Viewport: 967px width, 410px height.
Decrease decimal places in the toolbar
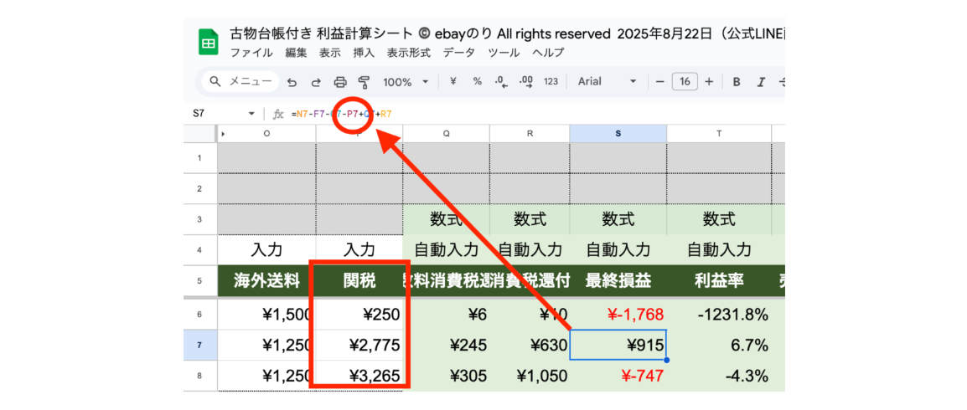pyautogui.click(x=501, y=82)
